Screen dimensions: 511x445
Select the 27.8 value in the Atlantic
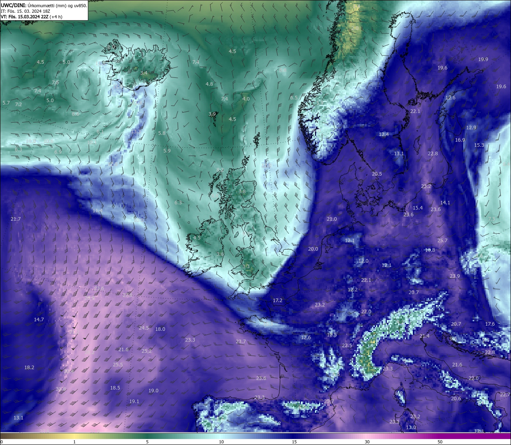(x=127, y=295)
